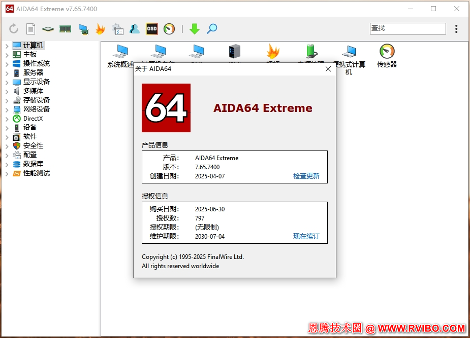Open the OSD panel toolbar icon
The image size is (470, 338).
pos(152,29)
